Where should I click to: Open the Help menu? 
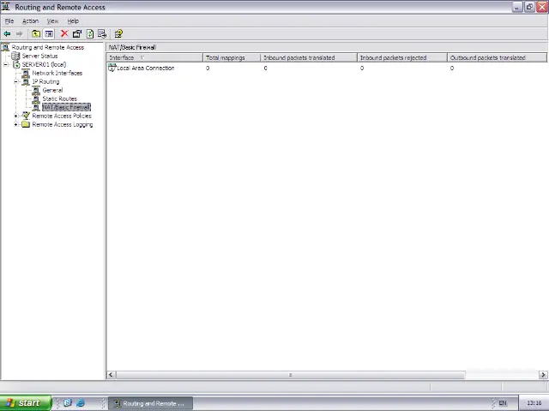pos(73,21)
